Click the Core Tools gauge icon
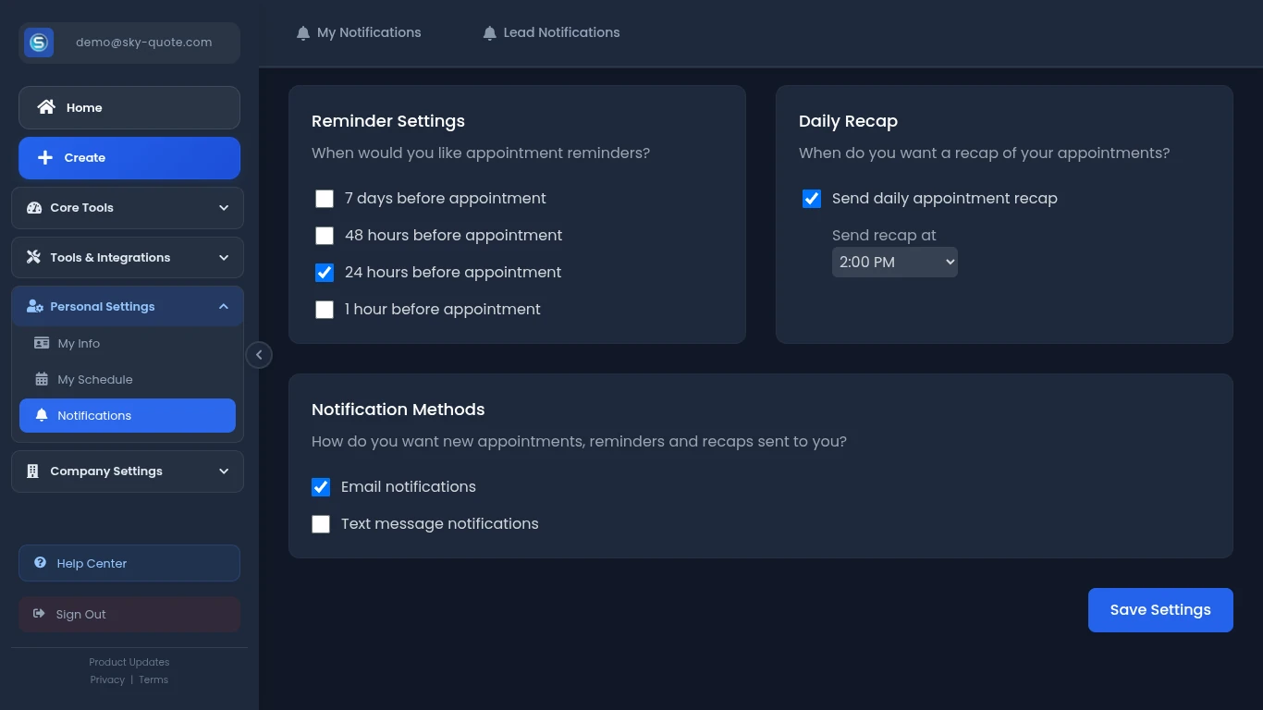This screenshot has height=710, width=1263. (34, 208)
